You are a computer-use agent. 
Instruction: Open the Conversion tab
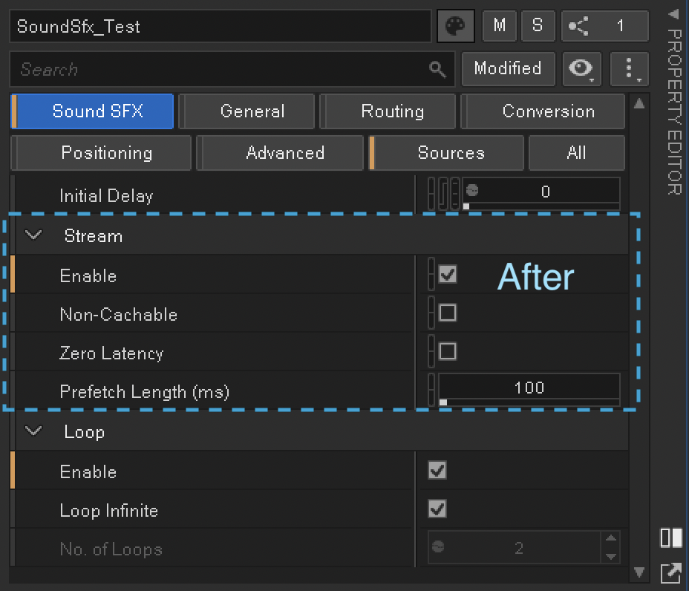(548, 111)
